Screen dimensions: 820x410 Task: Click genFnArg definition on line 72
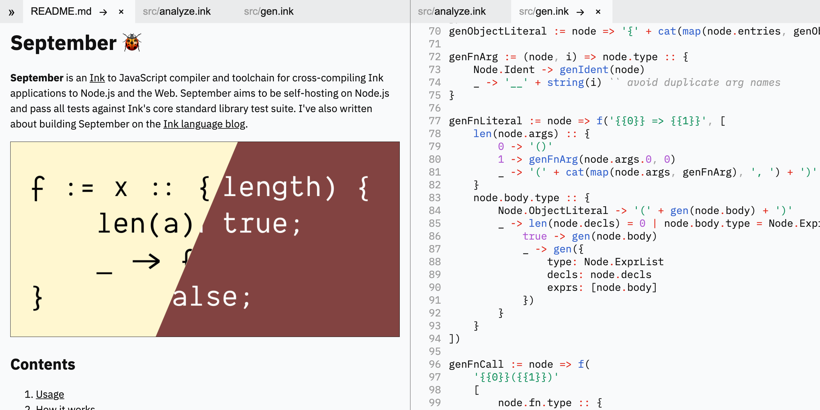[x=473, y=57]
